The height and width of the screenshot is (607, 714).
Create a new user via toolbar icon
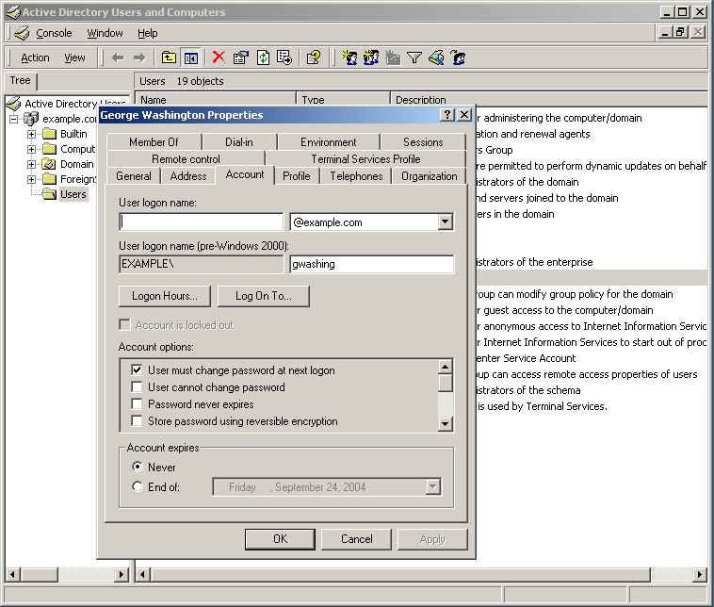349,57
